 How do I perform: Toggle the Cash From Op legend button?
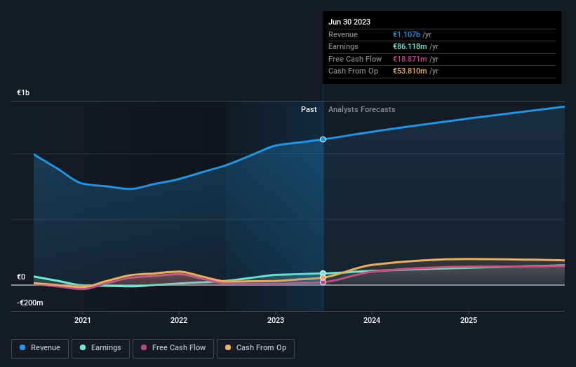(x=255, y=348)
